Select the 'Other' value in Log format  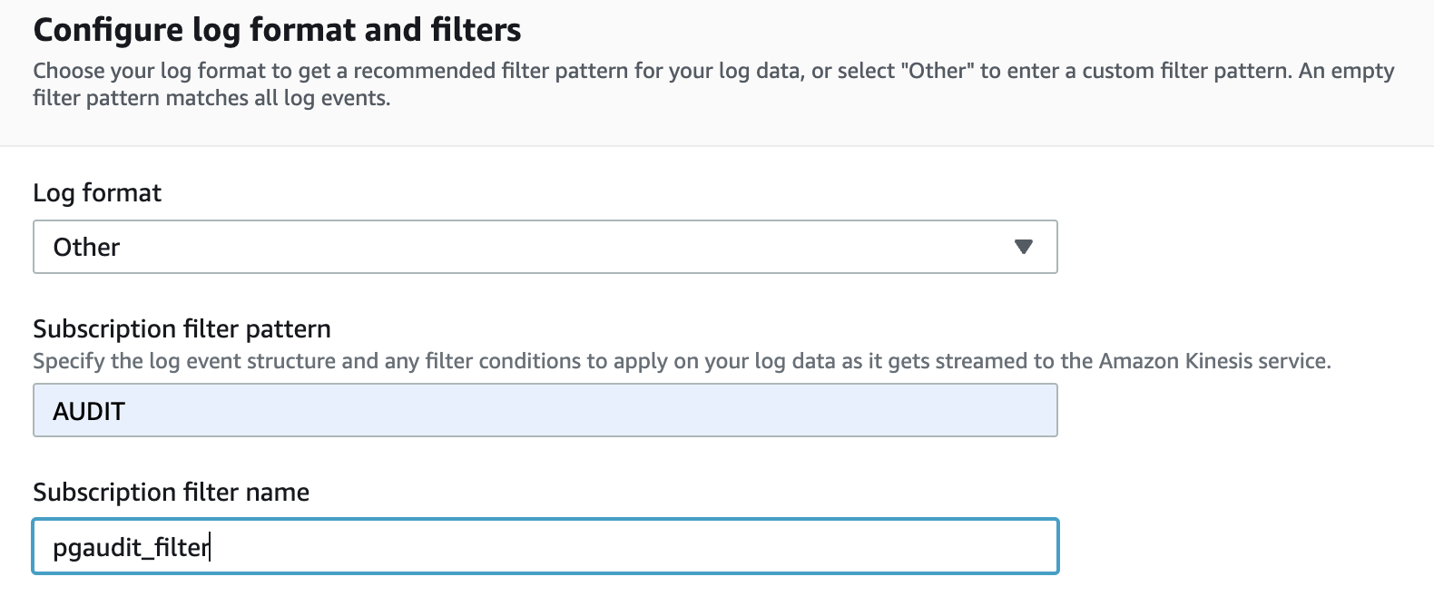click(86, 247)
